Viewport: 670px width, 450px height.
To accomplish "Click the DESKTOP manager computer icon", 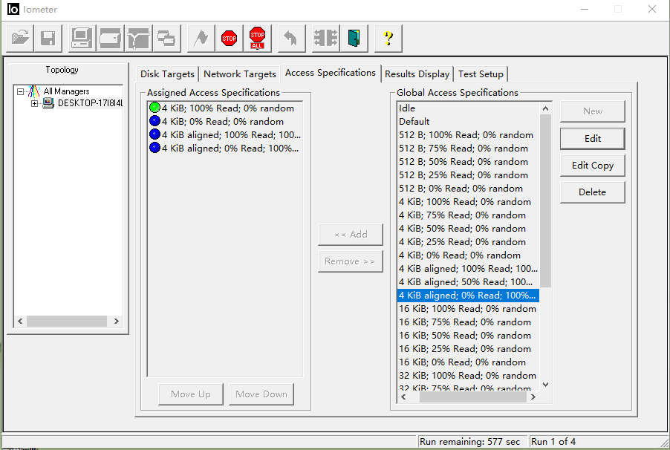I will point(48,103).
